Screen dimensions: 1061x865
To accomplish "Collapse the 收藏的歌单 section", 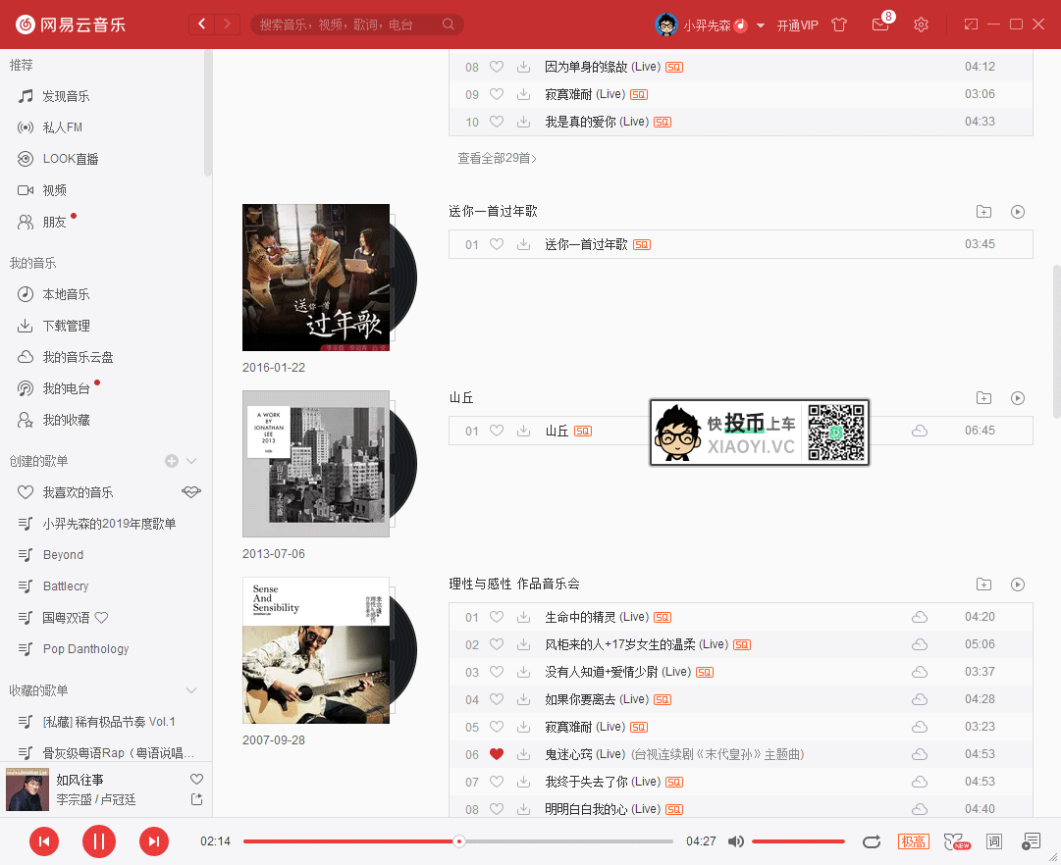I will (190, 689).
